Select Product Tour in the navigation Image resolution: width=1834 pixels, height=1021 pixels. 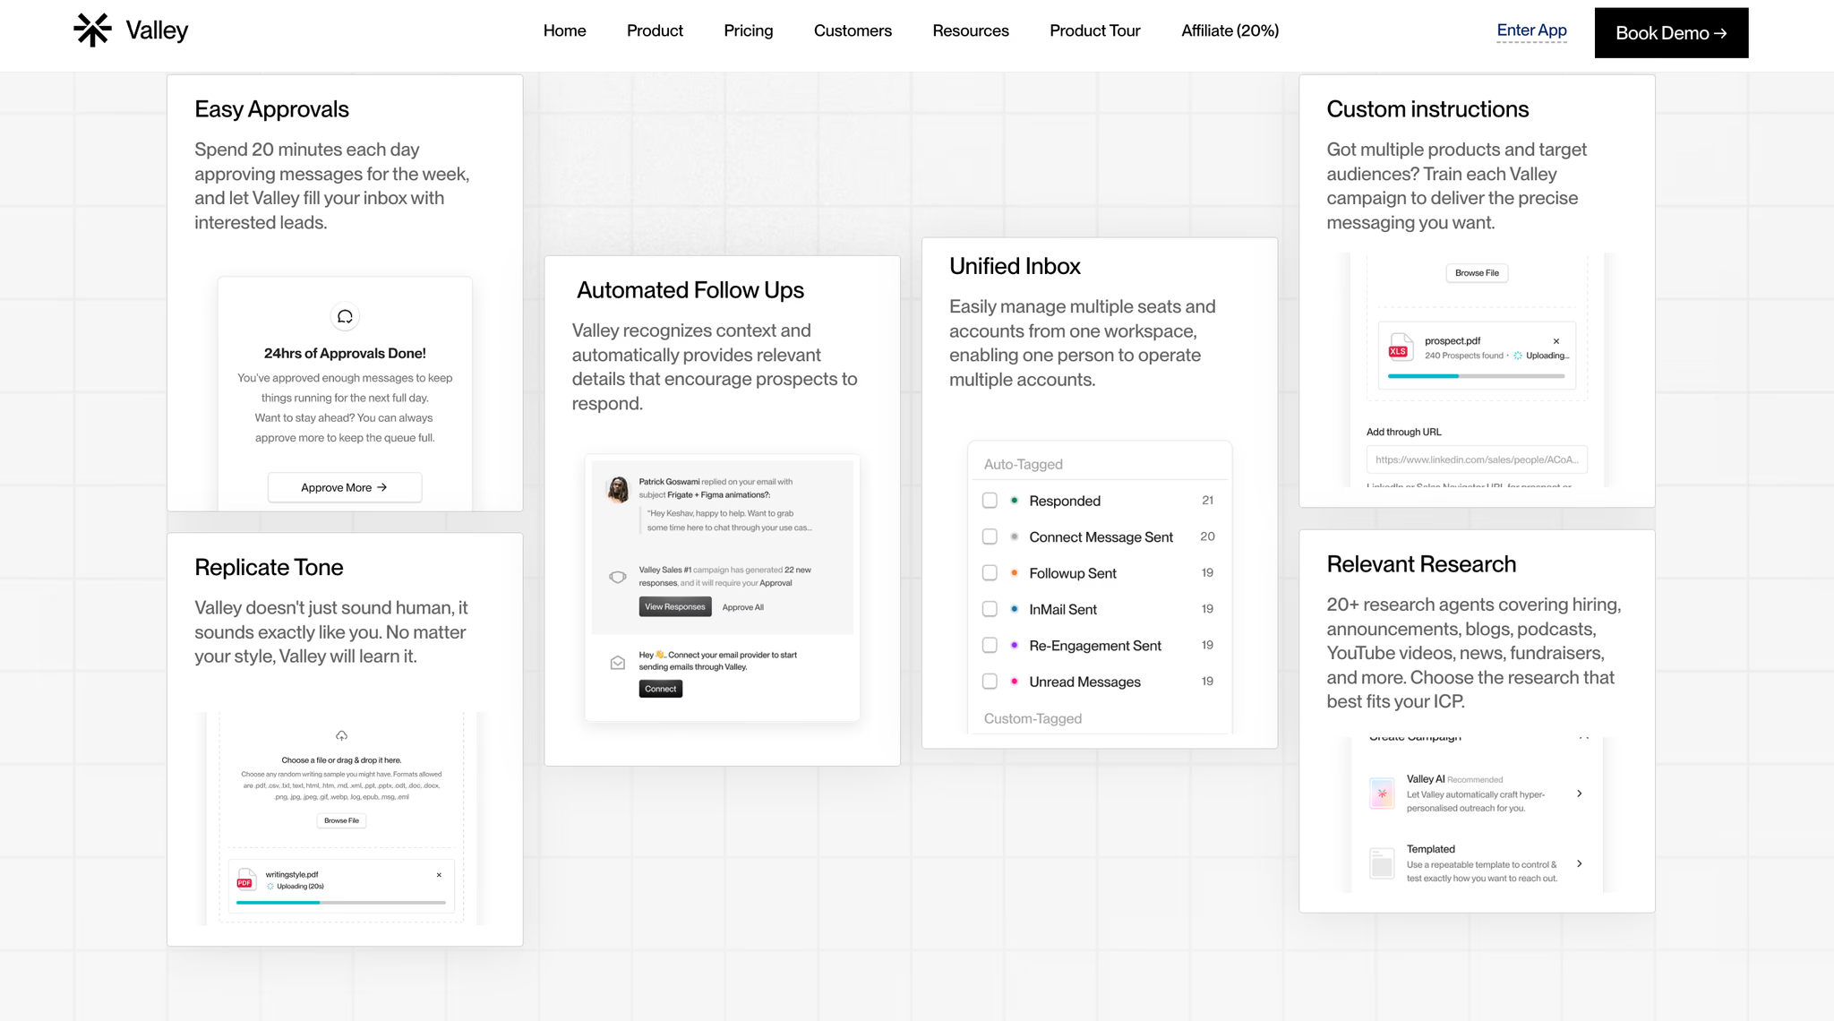pyautogui.click(x=1095, y=30)
